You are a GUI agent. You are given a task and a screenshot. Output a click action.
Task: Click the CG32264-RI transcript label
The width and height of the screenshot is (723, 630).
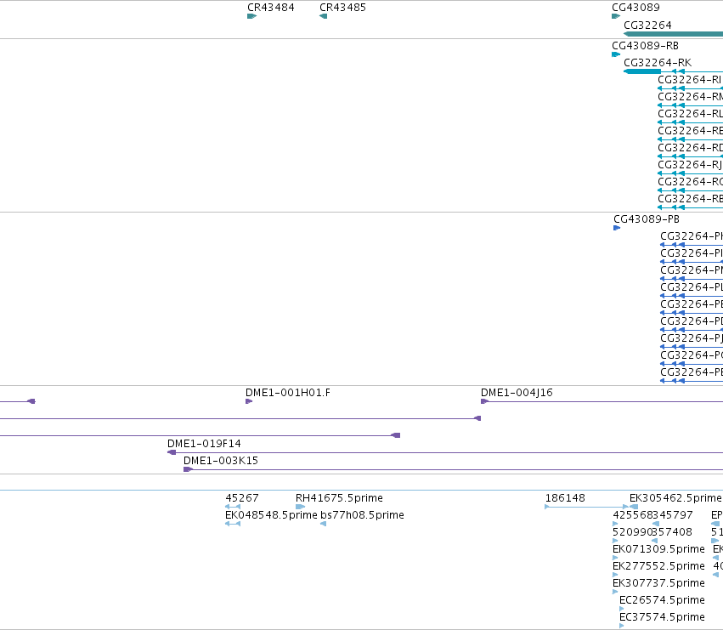click(x=689, y=80)
